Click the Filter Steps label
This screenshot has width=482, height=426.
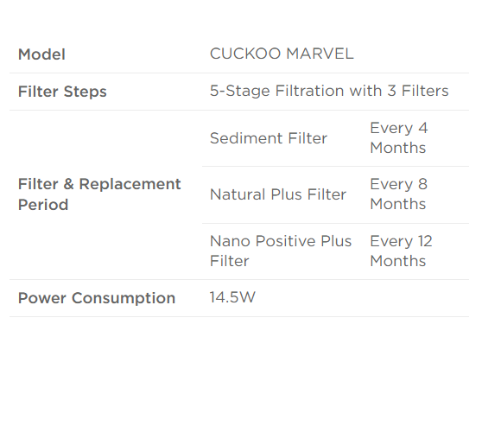tap(62, 92)
